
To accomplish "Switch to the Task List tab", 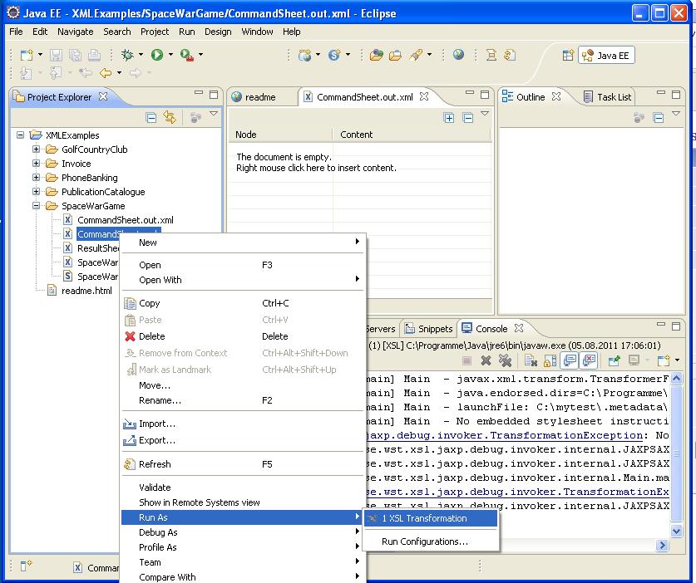I will [607, 96].
